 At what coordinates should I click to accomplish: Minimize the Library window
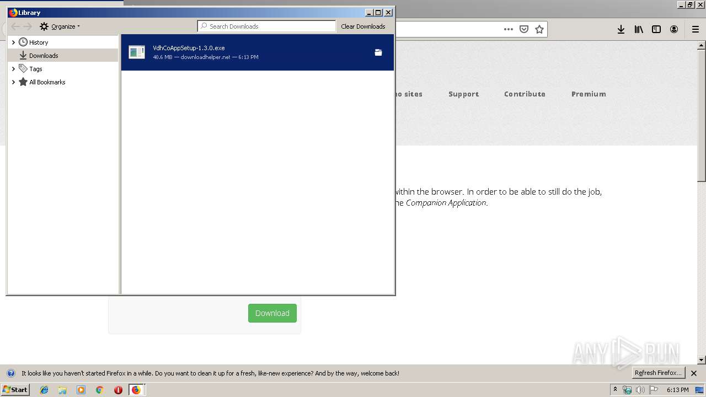coord(369,12)
